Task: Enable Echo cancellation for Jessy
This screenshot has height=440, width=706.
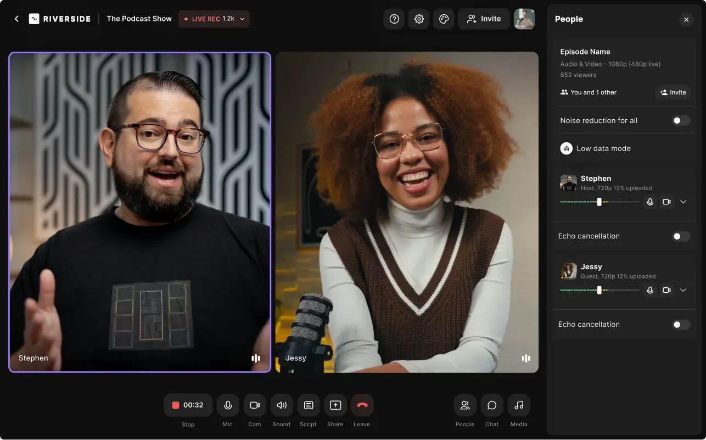Action: [681, 324]
